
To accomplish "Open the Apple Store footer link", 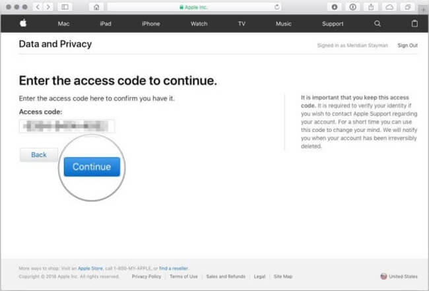I will pos(90,269).
